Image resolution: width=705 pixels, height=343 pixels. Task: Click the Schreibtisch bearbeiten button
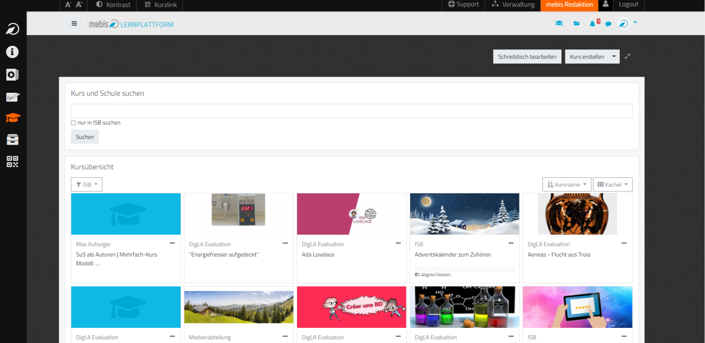click(527, 57)
